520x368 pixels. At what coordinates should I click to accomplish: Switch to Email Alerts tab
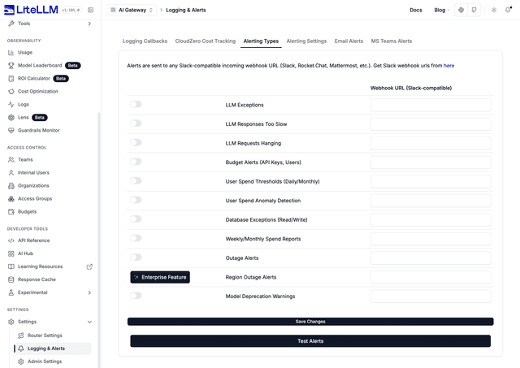(x=349, y=41)
